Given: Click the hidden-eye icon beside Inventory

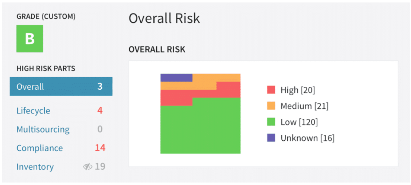Looking at the screenshot, I should pyautogui.click(x=88, y=167).
